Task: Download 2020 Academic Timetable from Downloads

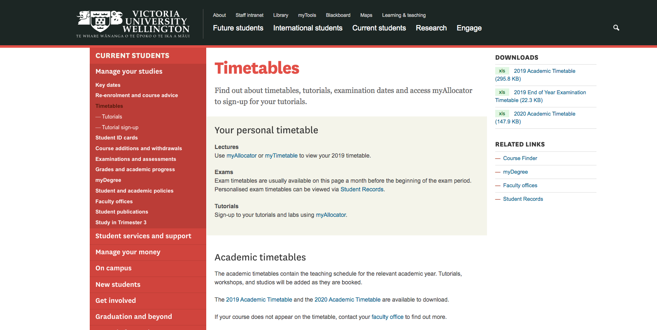Action: (x=545, y=114)
